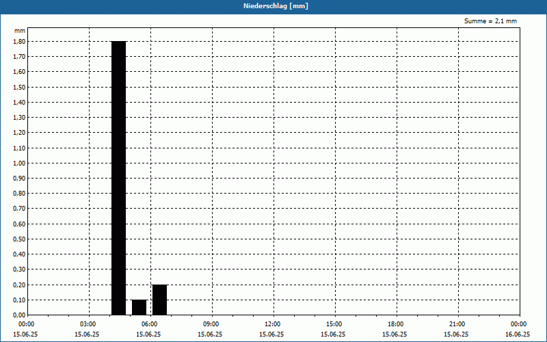The width and height of the screenshot is (547, 342).
Task: Click the small 0,10 mm precipitation bar
Action: click(139, 307)
